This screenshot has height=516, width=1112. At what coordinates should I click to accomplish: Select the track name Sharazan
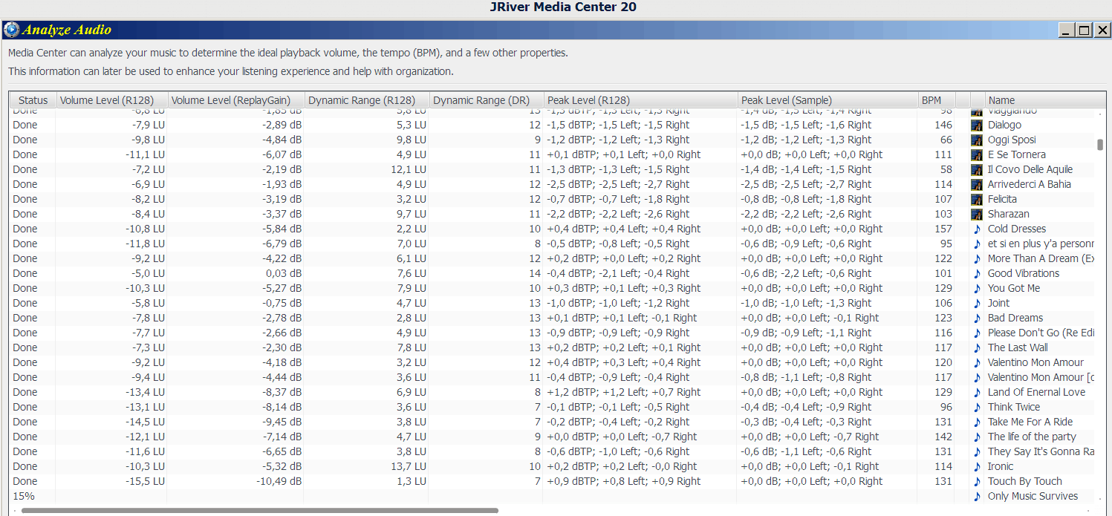pos(1009,214)
